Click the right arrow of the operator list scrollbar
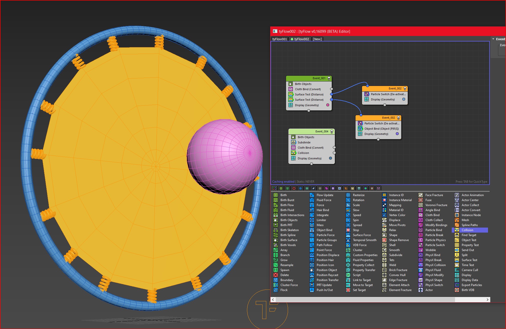The image size is (506, 329). click(487, 300)
